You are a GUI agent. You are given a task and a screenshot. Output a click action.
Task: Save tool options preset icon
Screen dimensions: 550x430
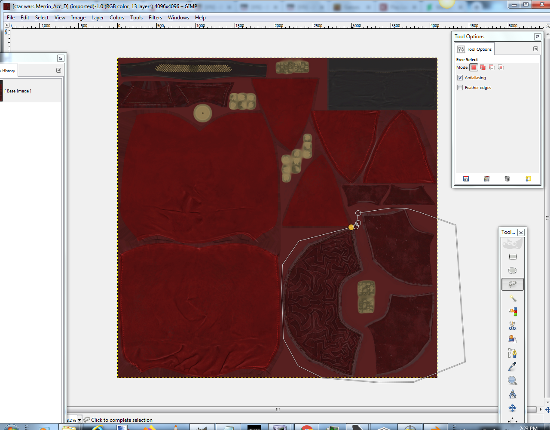(x=466, y=179)
